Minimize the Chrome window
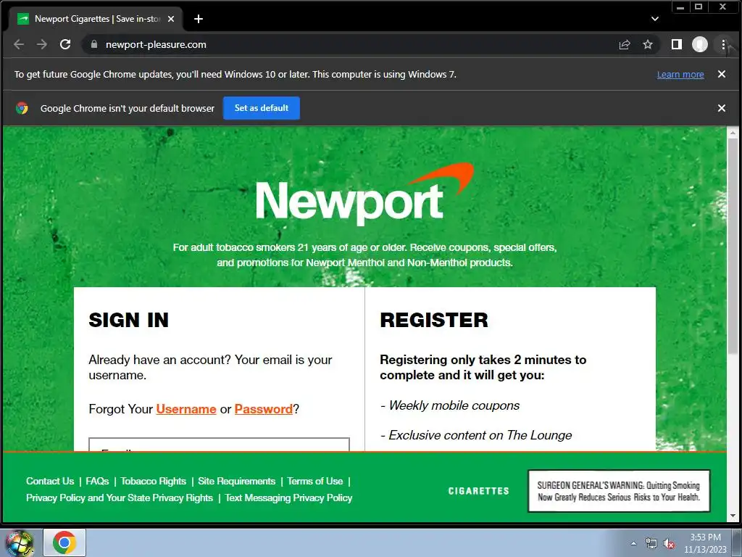The width and height of the screenshot is (742, 557). coord(680,7)
